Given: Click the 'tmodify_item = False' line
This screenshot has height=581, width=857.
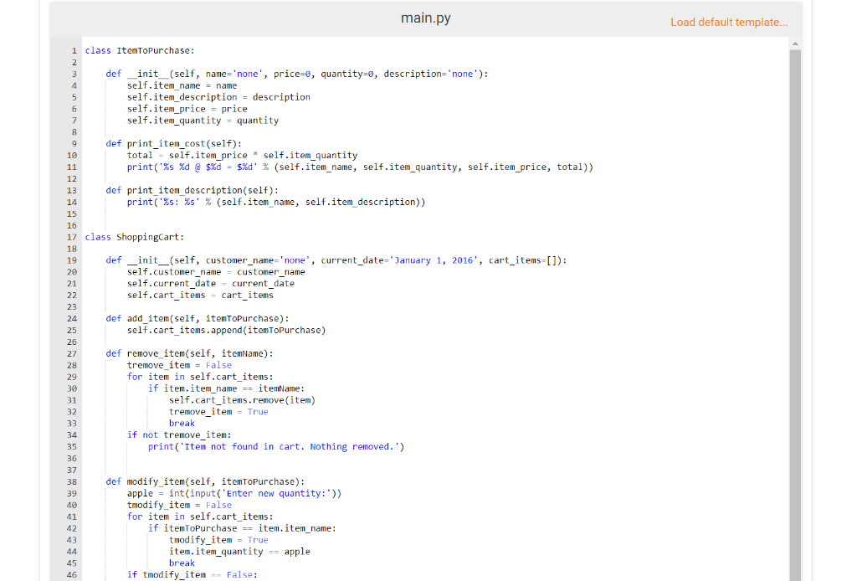Looking at the screenshot, I should [x=179, y=505].
